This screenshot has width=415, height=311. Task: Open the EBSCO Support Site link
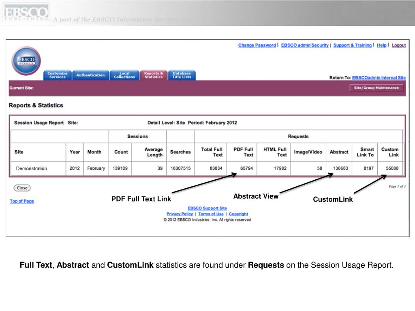click(x=207, y=209)
